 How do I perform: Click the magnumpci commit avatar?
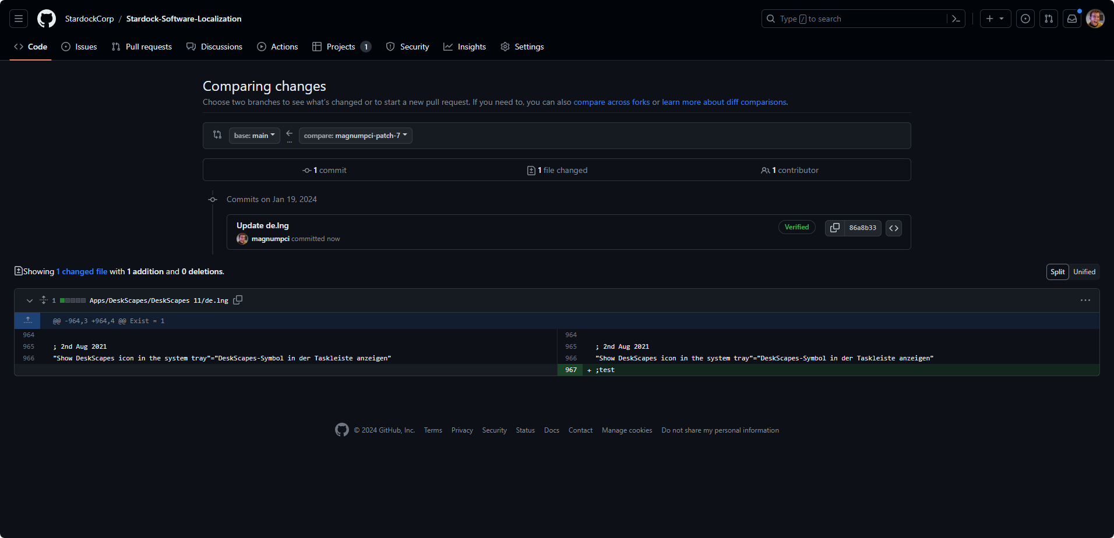click(242, 239)
